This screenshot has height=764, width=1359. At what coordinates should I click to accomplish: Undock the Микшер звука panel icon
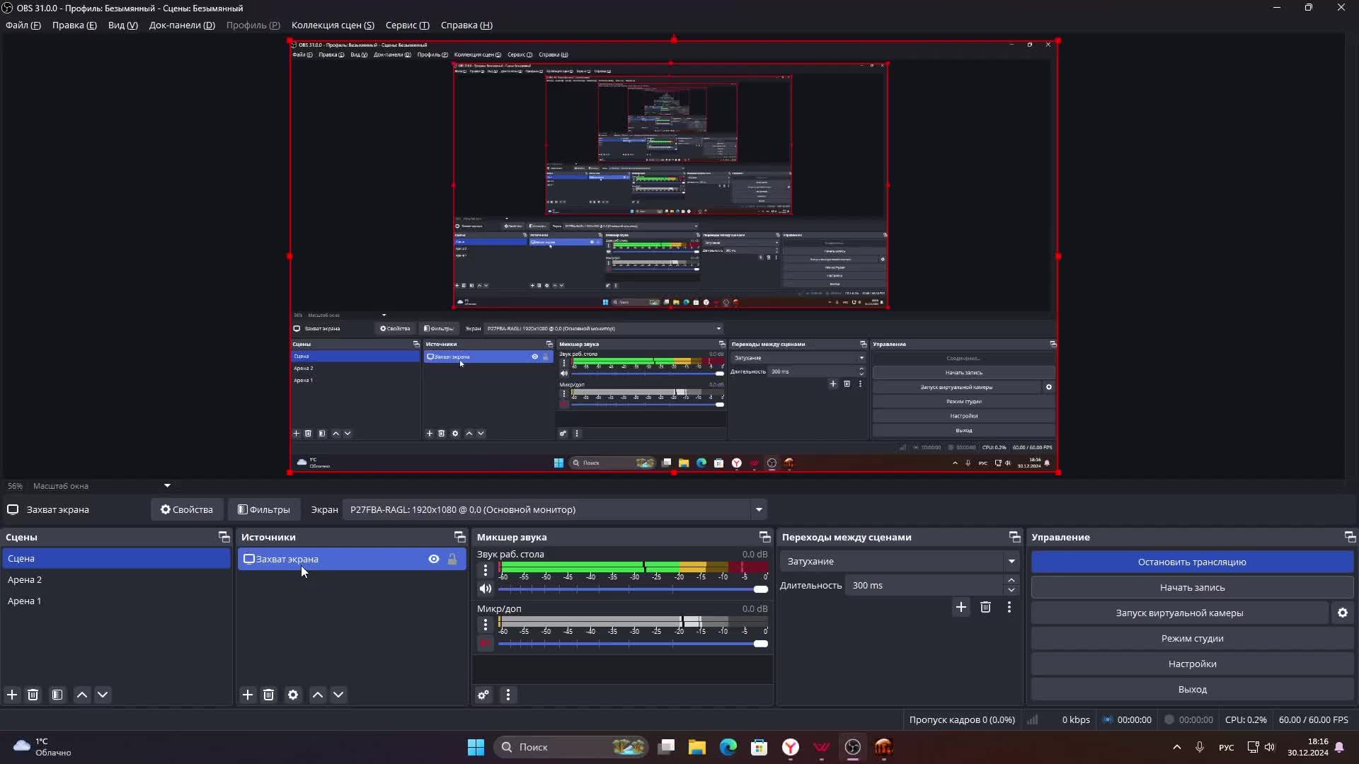click(764, 537)
